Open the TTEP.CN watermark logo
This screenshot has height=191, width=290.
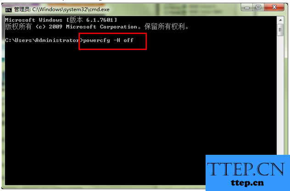point(245,169)
